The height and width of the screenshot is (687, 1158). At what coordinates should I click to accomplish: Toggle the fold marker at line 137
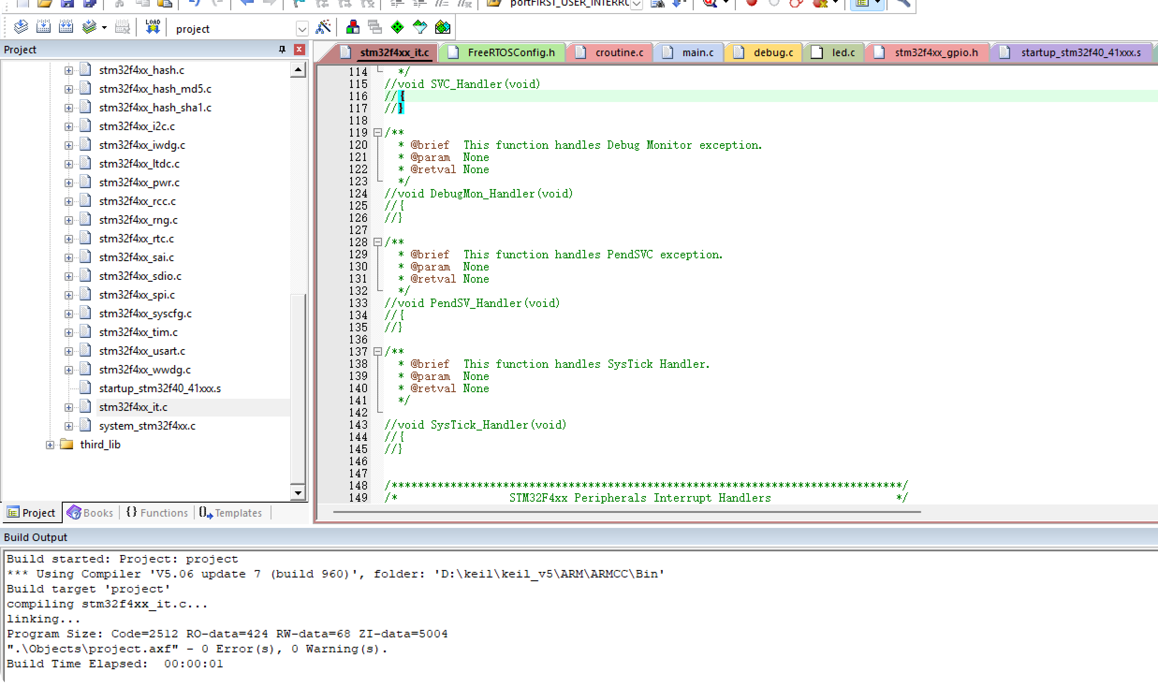tap(377, 351)
